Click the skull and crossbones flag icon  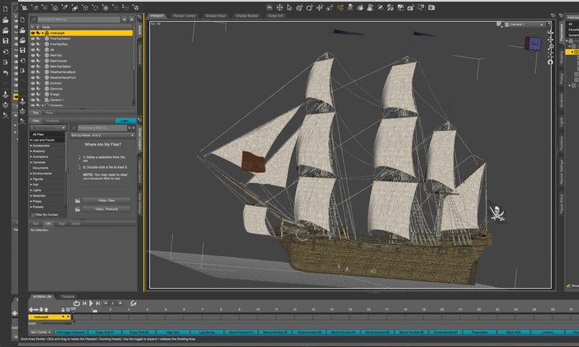[x=496, y=213]
